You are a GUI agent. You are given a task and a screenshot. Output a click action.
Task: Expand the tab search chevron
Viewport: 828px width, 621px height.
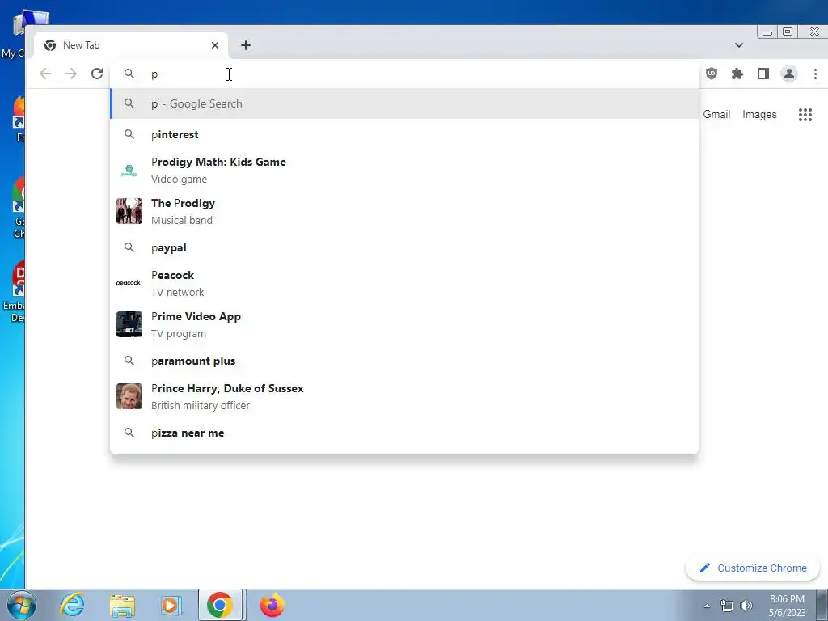(x=739, y=45)
